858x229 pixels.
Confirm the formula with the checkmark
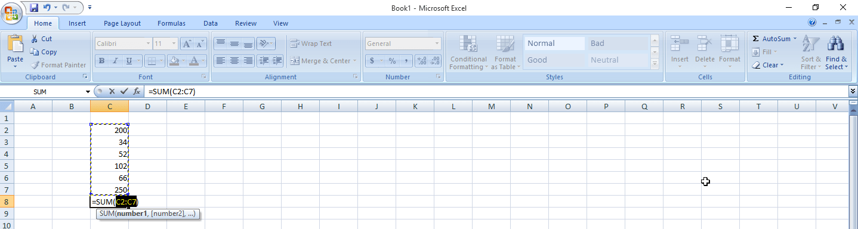124,91
